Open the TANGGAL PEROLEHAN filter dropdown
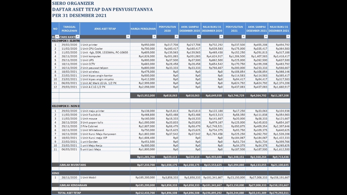This screenshot has width=347, height=195. (78, 37)
